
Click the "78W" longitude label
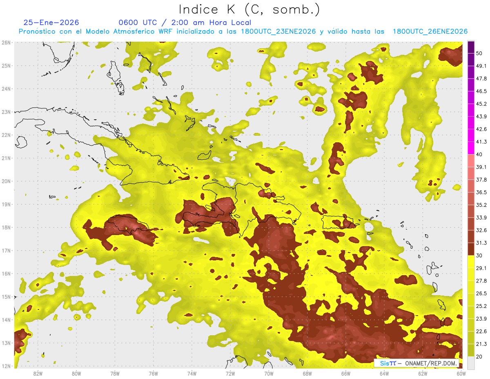(x=115, y=373)
